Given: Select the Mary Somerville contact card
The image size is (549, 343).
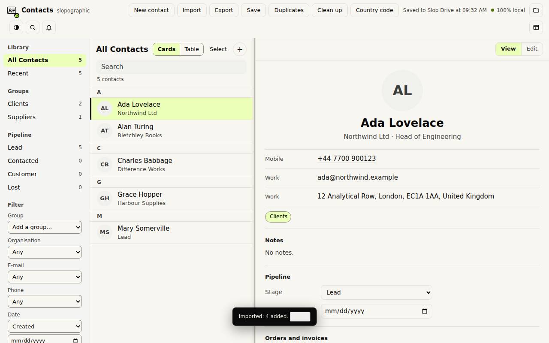Looking at the screenshot, I should point(172,232).
